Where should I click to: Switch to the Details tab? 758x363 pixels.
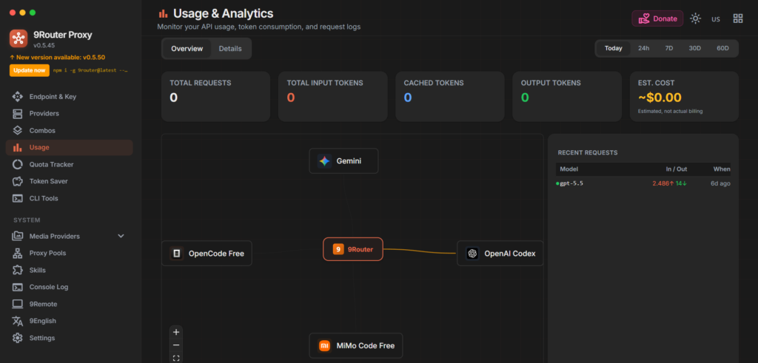[230, 49]
